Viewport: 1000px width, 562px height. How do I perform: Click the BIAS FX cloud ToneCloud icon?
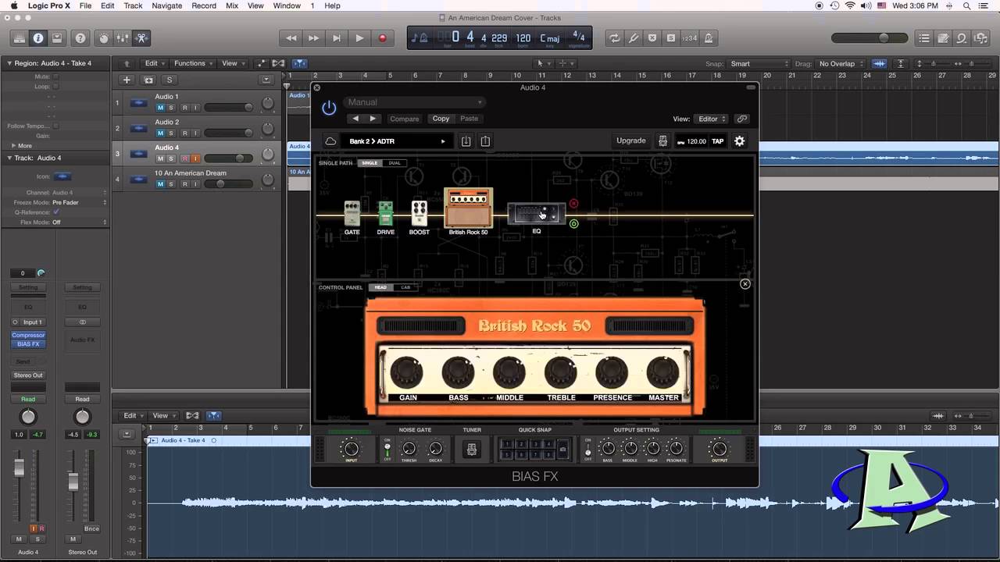tap(330, 141)
